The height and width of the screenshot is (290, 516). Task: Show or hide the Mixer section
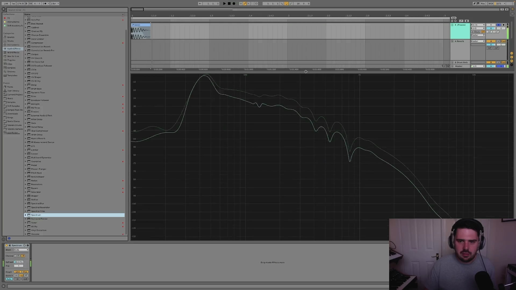(512, 61)
